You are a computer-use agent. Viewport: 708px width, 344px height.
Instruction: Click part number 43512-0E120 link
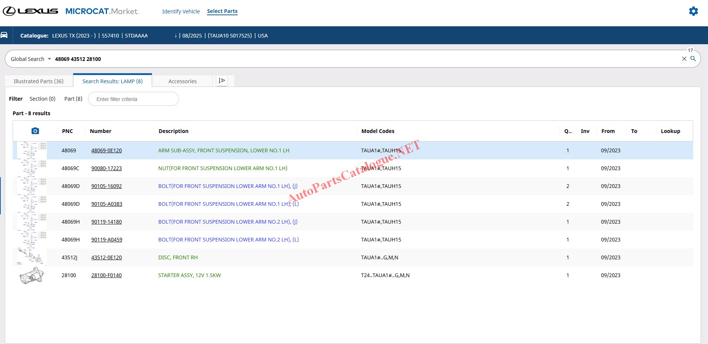coord(107,257)
